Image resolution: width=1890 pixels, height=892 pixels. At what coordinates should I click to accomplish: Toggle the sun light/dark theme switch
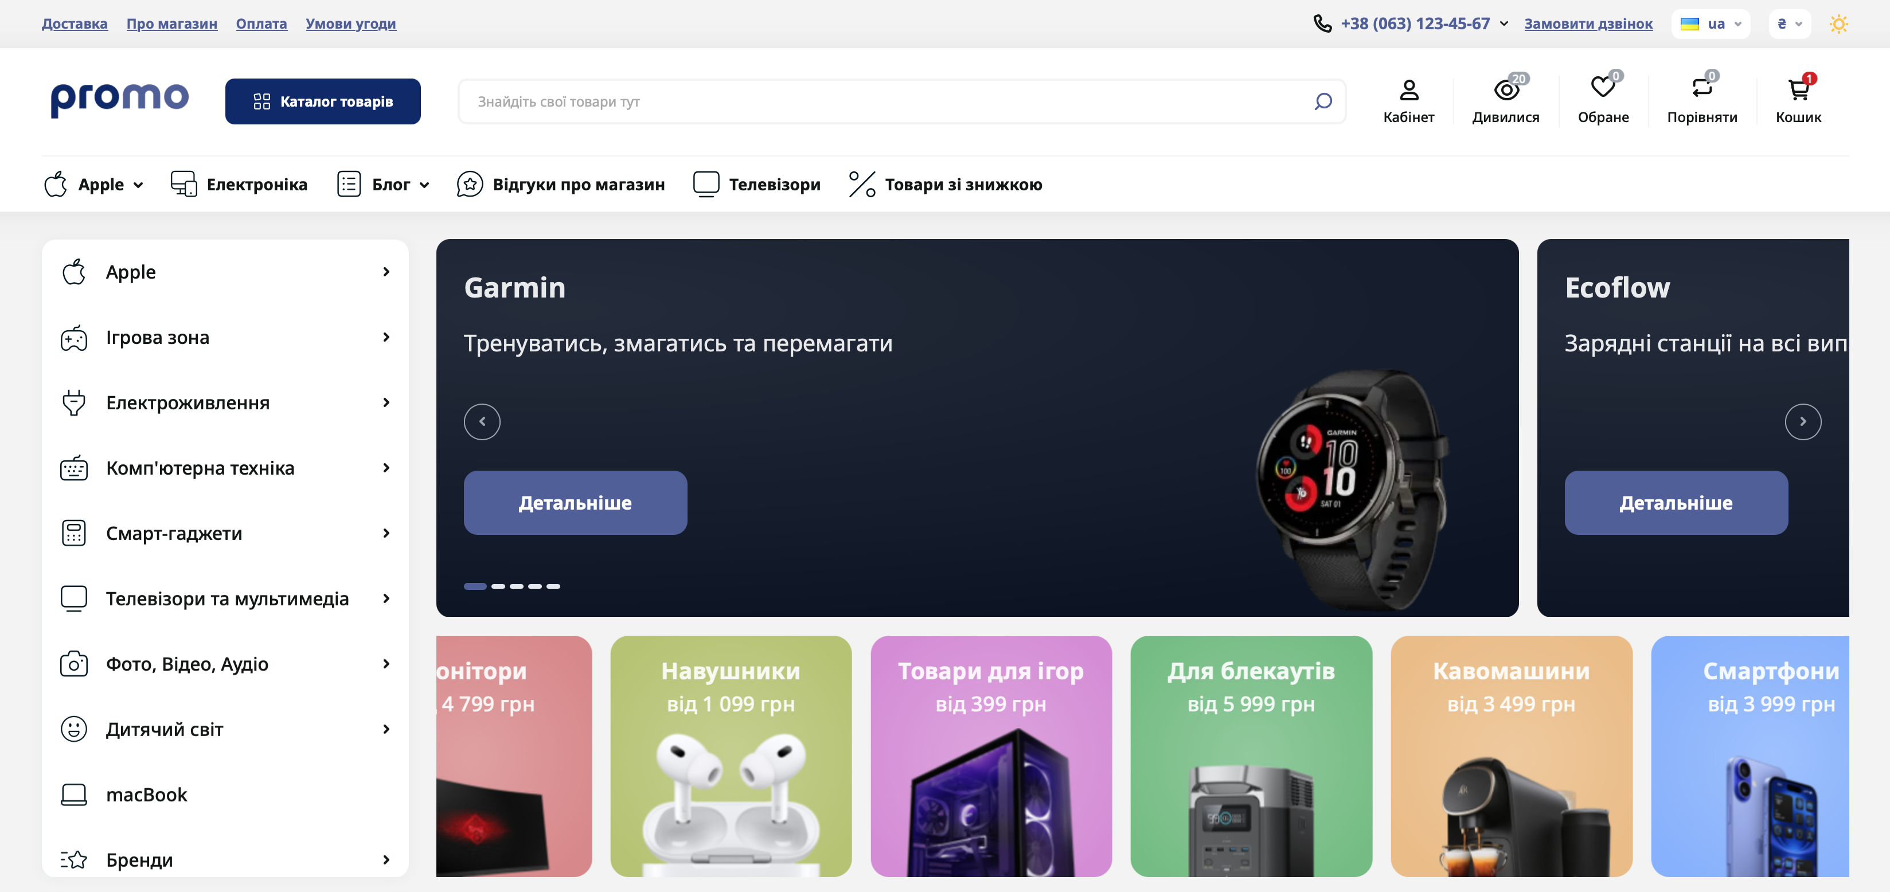point(1838,24)
